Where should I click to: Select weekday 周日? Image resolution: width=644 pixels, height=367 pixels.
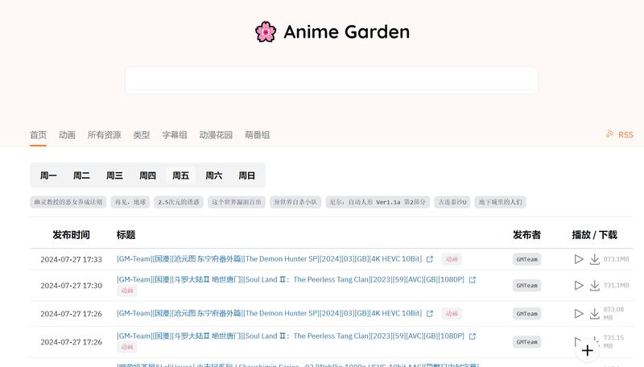click(247, 175)
